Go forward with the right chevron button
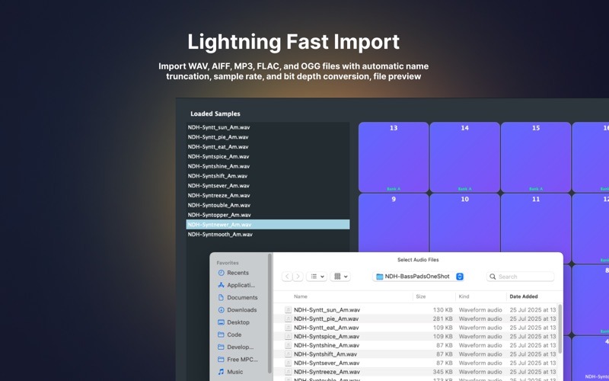609x381 pixels. (298, 277)
